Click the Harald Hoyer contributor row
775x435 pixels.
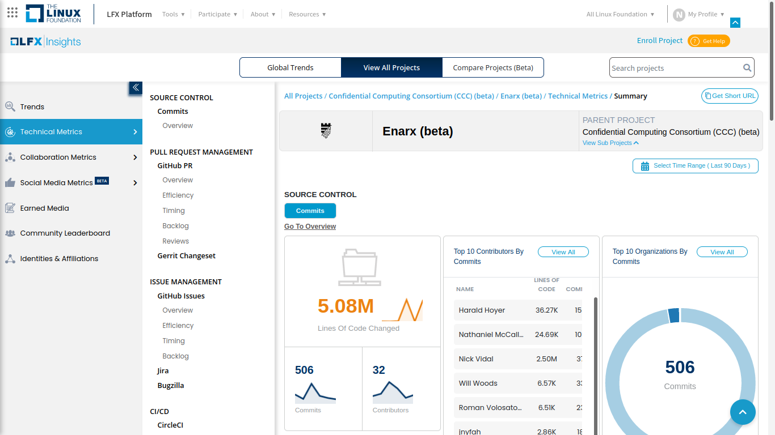click(518, 310)
